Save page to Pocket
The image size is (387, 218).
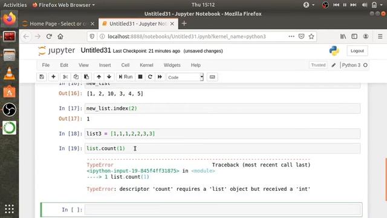point(301,36)
